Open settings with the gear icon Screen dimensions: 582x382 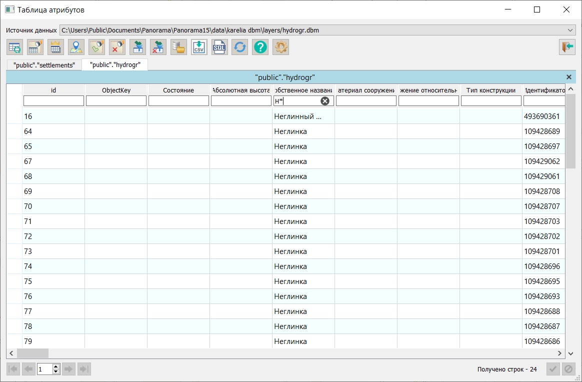point(280,47)
